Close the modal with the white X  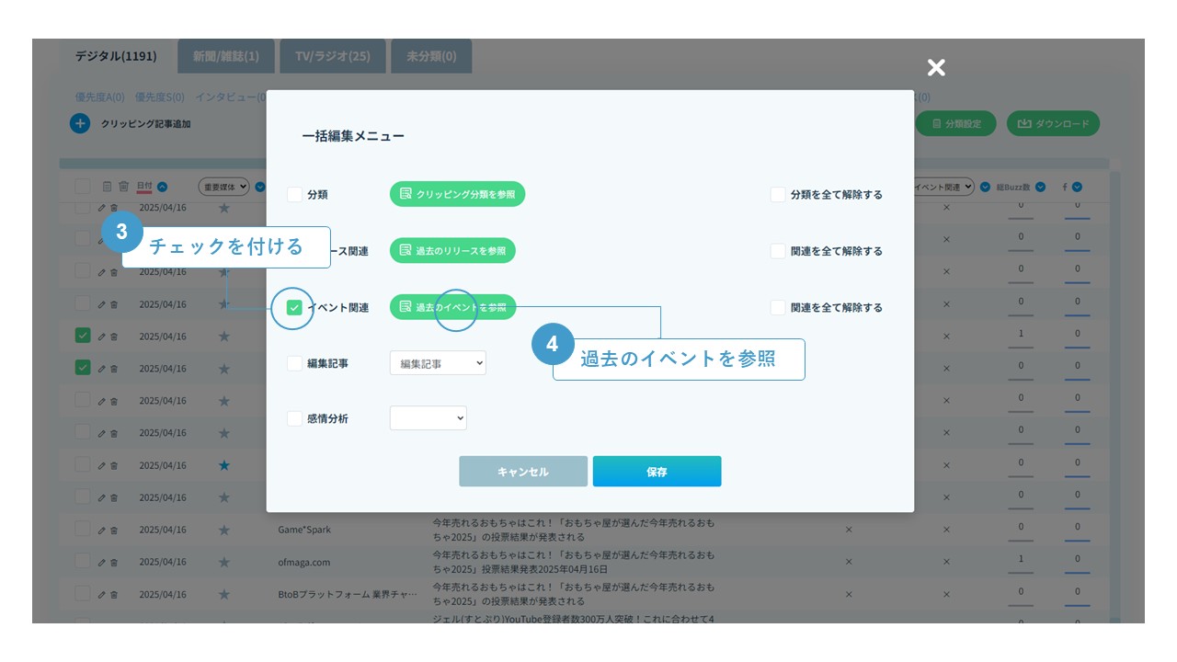936,67
